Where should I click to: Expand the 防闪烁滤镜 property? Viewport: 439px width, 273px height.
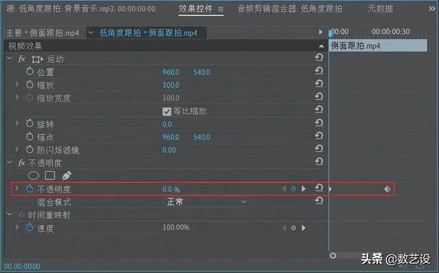tap(16, 149)
